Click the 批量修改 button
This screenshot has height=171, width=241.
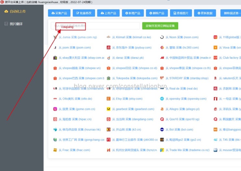84,13
